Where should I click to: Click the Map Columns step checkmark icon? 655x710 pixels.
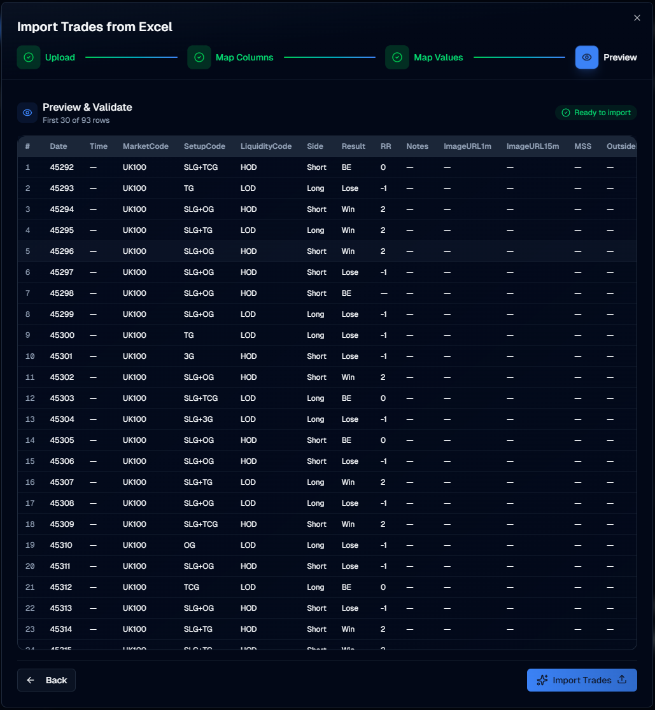(x=199, y=57)
